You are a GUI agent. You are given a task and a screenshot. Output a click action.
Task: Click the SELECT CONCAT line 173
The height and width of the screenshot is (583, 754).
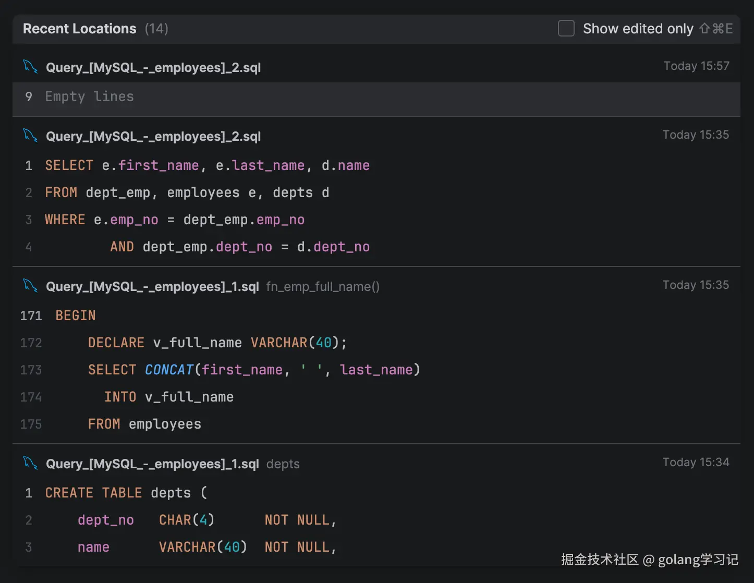(253, 370)
